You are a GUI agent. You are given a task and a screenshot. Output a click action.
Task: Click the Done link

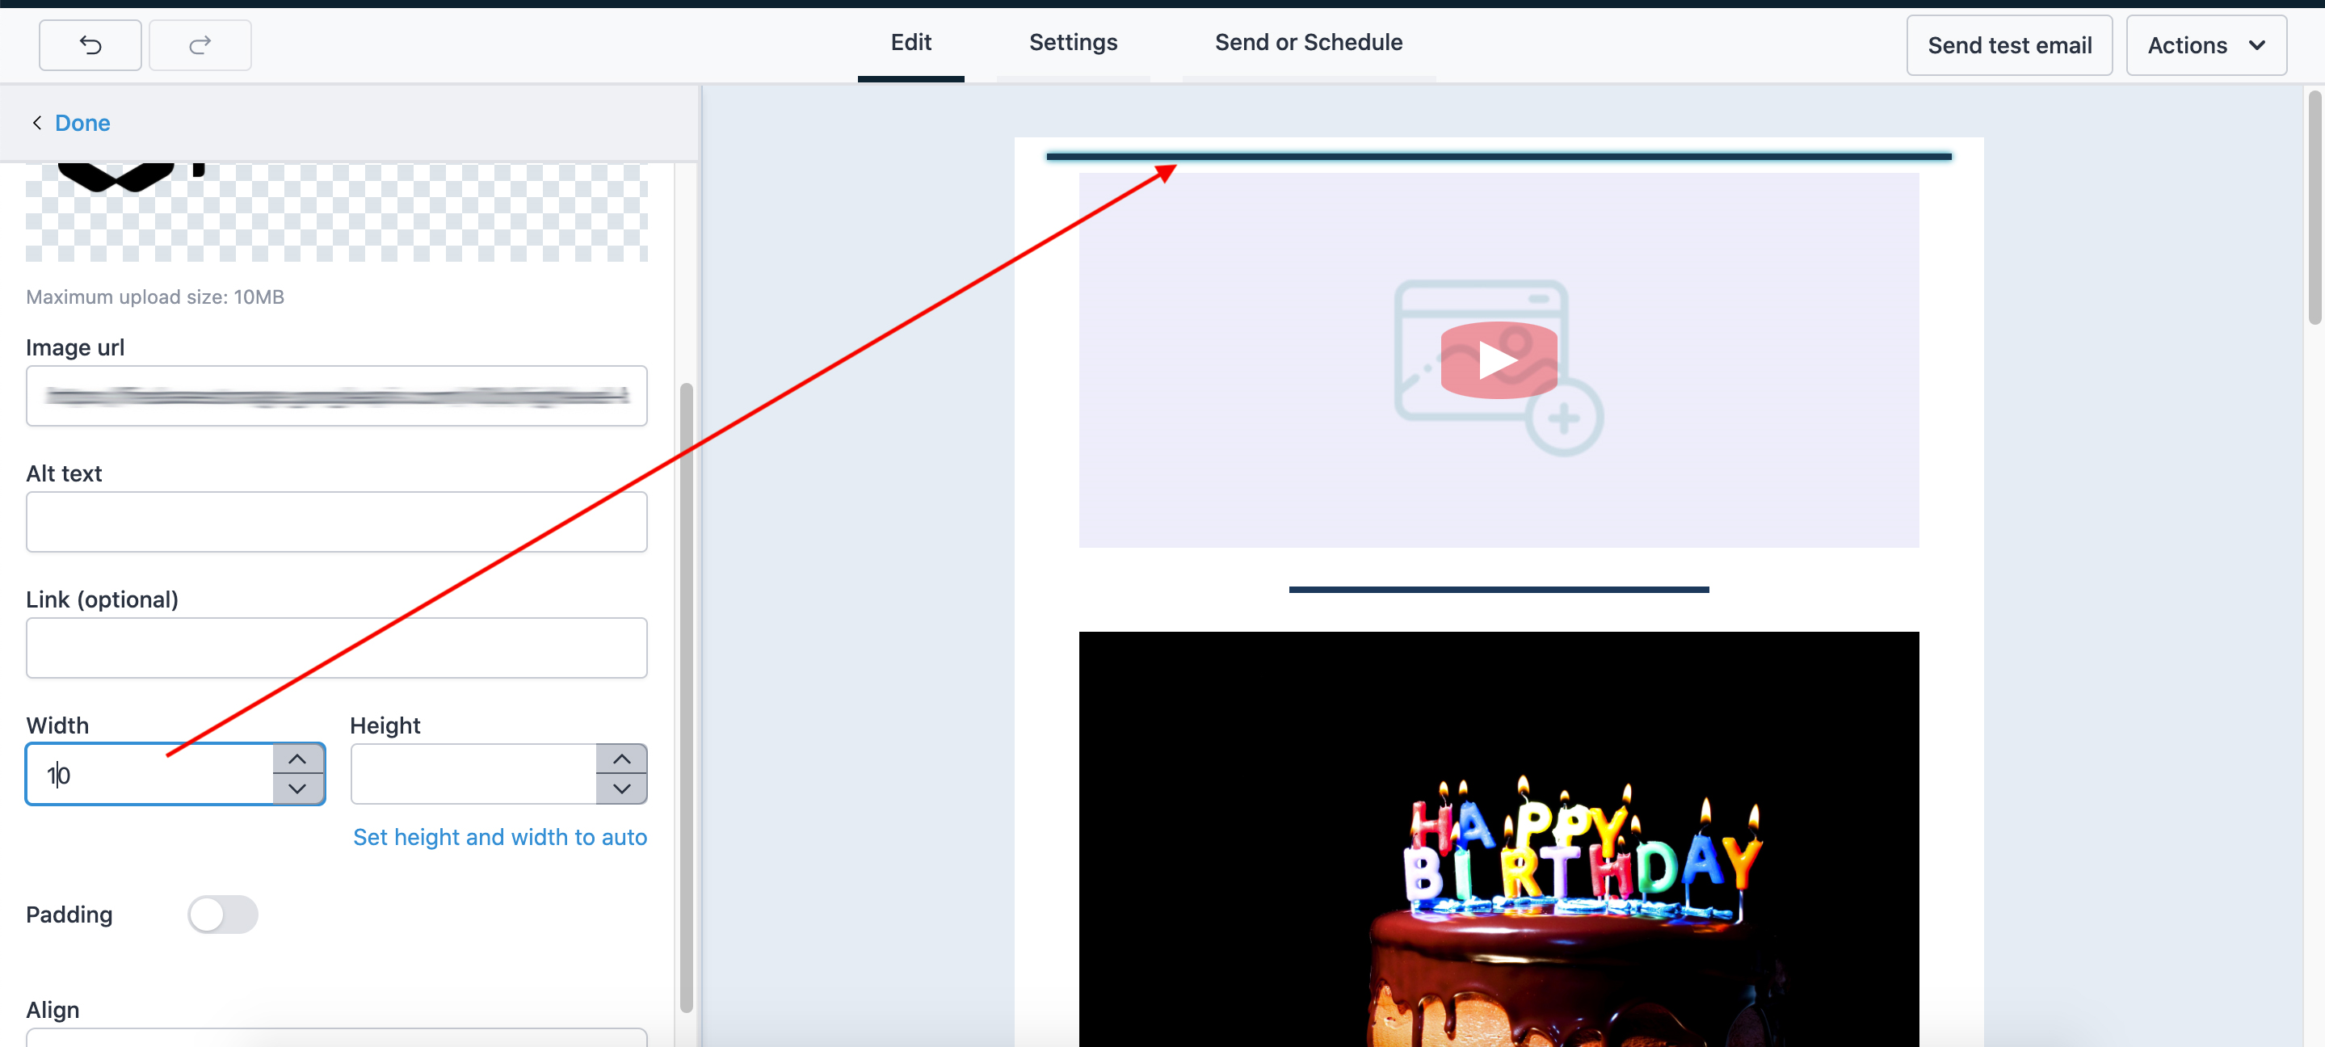pyautogui.click(x=82, y=123)
